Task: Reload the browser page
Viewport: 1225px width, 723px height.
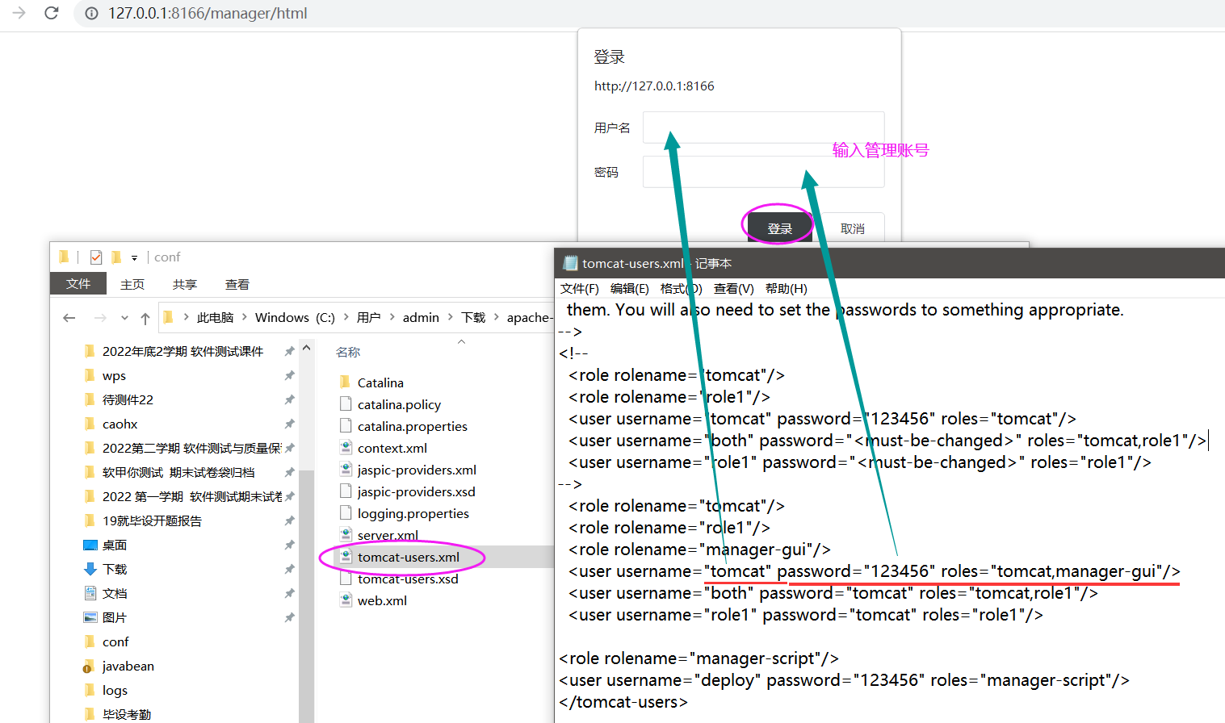Action: tap(52, 13)
